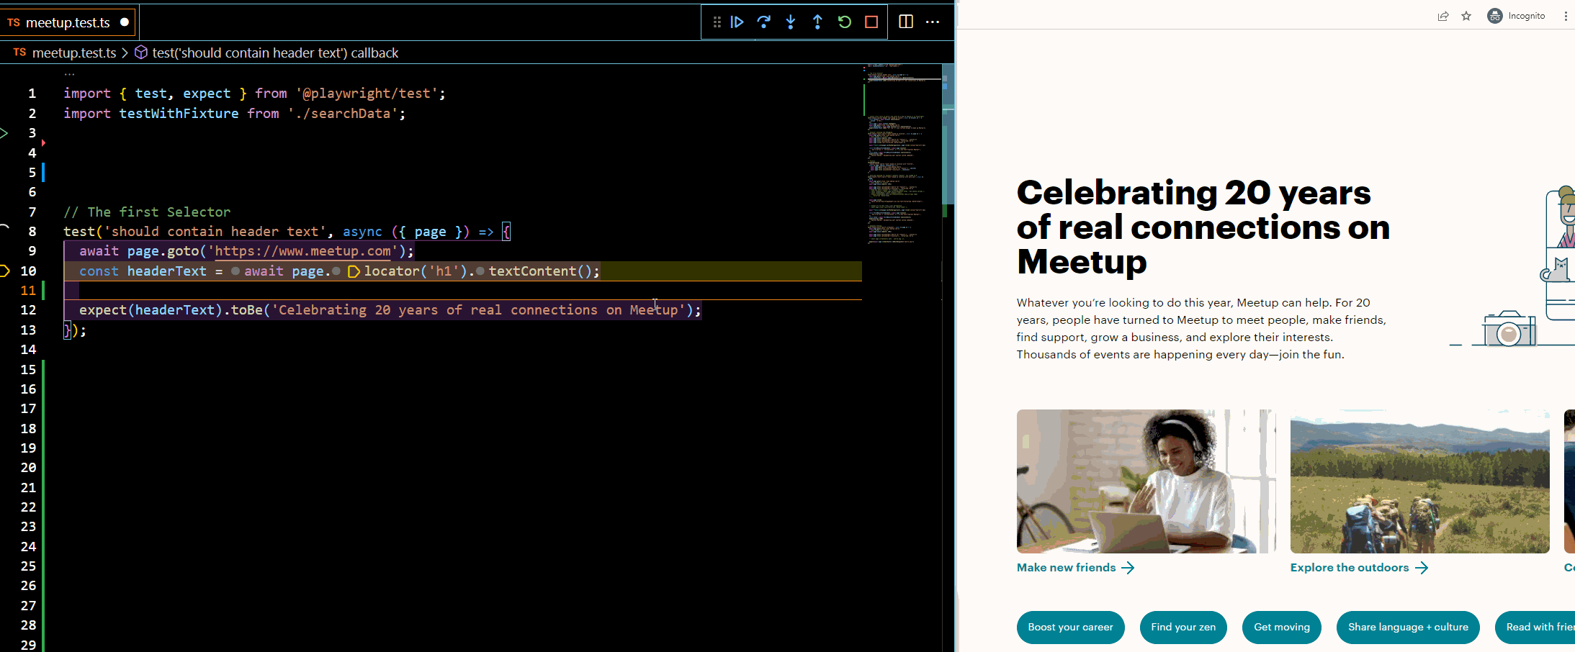Click the arrow beside 'Explore the outdoors'
The image size is (1575, 652).
pyautogui.click(x=1422, y=568)
